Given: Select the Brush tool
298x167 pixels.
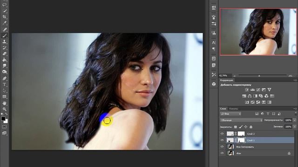Looking at the screenshot, I should coord(4,35).
